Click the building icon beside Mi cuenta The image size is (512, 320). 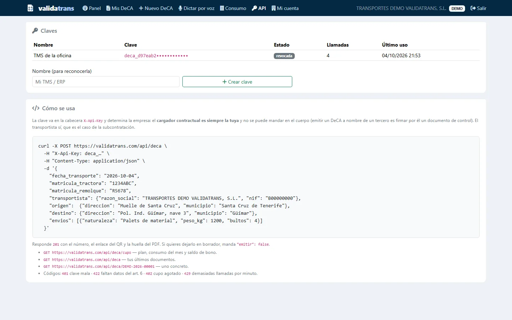[x=274, y=8]
